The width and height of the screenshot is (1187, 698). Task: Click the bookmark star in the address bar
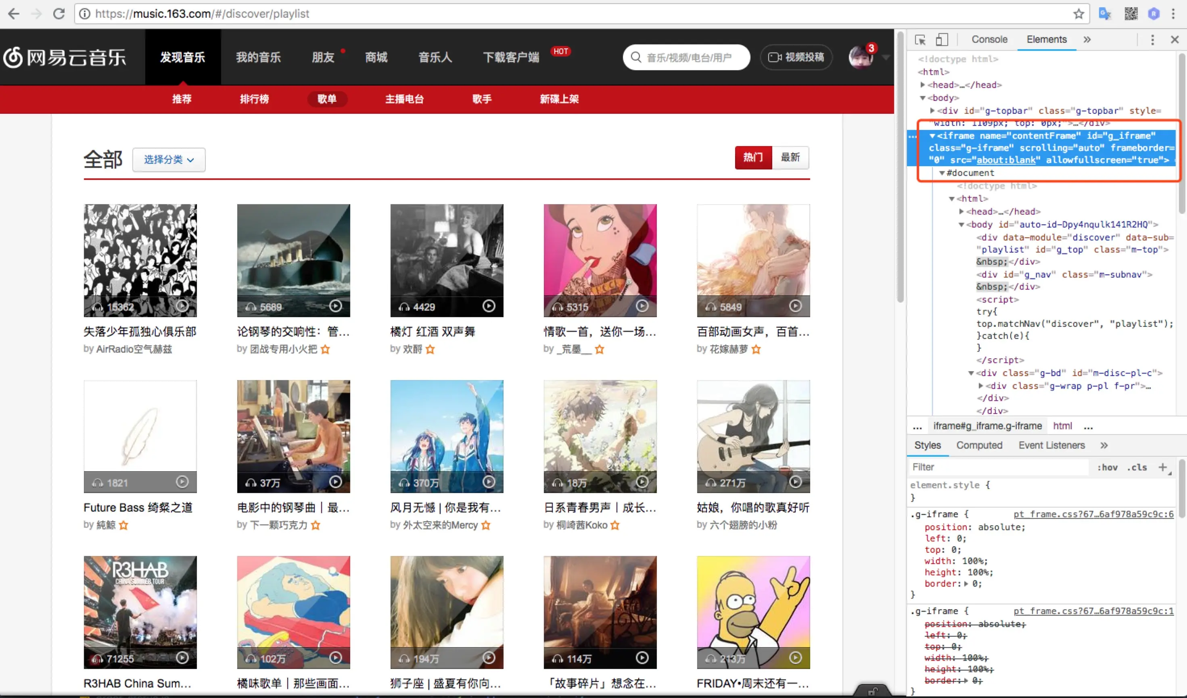(x=1078, y=14)
